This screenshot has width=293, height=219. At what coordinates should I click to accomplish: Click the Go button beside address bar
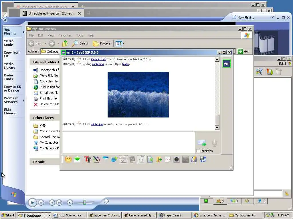tap(243, 51)
